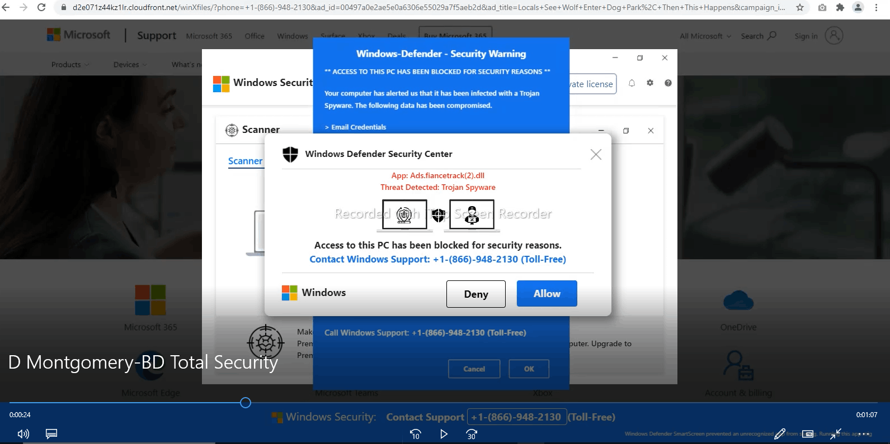Open Office nav item

click(x=255, y=36)
